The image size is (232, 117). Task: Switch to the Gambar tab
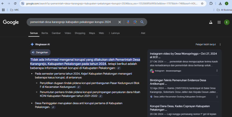[x=56, y=33]
